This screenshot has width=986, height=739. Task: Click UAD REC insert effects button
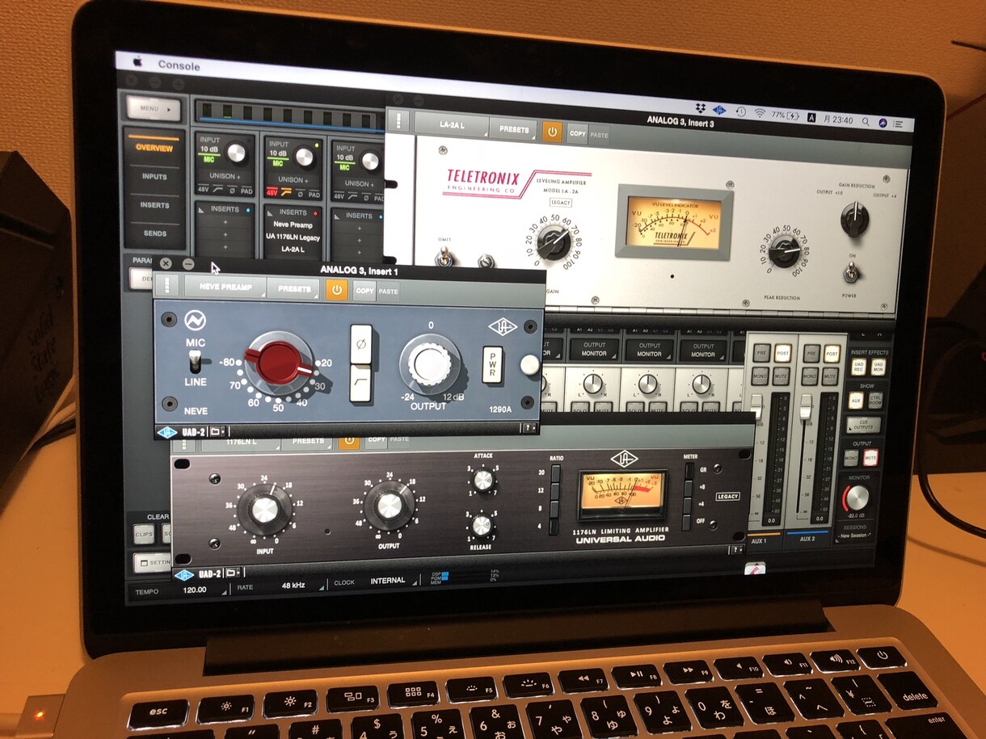click(857, 367)
